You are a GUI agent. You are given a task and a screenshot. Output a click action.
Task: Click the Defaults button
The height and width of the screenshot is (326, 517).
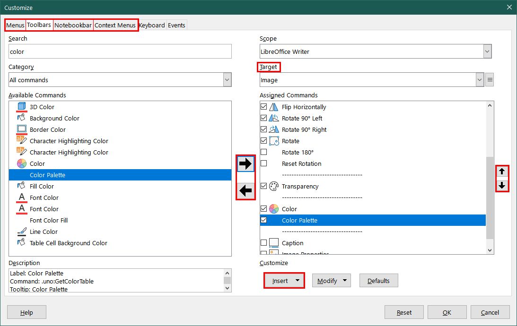[378, 281]
